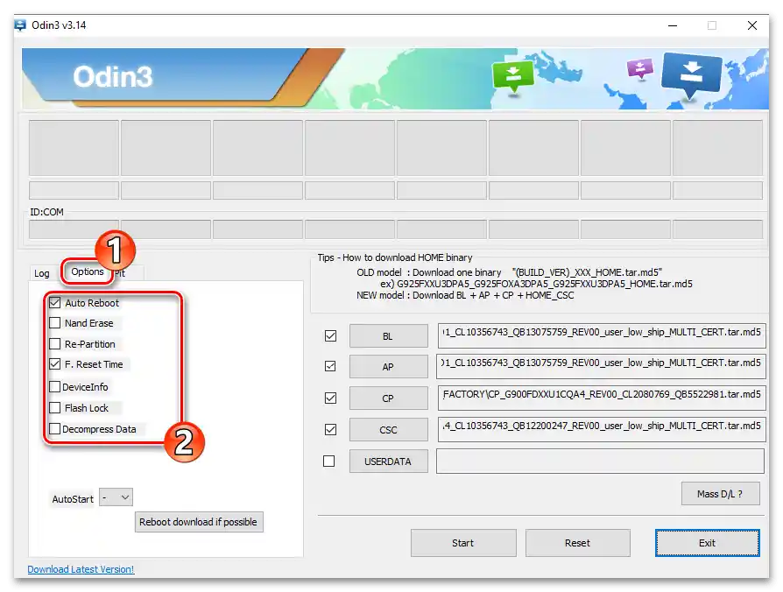The width and height of the screenshot is (783, 592).
Task: Uncheck the CP file checkbox
Action: (330, 398)
